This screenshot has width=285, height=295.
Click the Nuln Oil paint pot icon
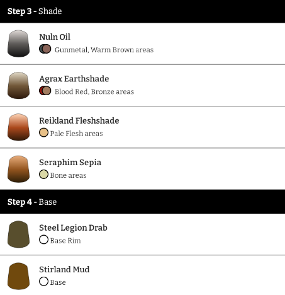[18, 43]
